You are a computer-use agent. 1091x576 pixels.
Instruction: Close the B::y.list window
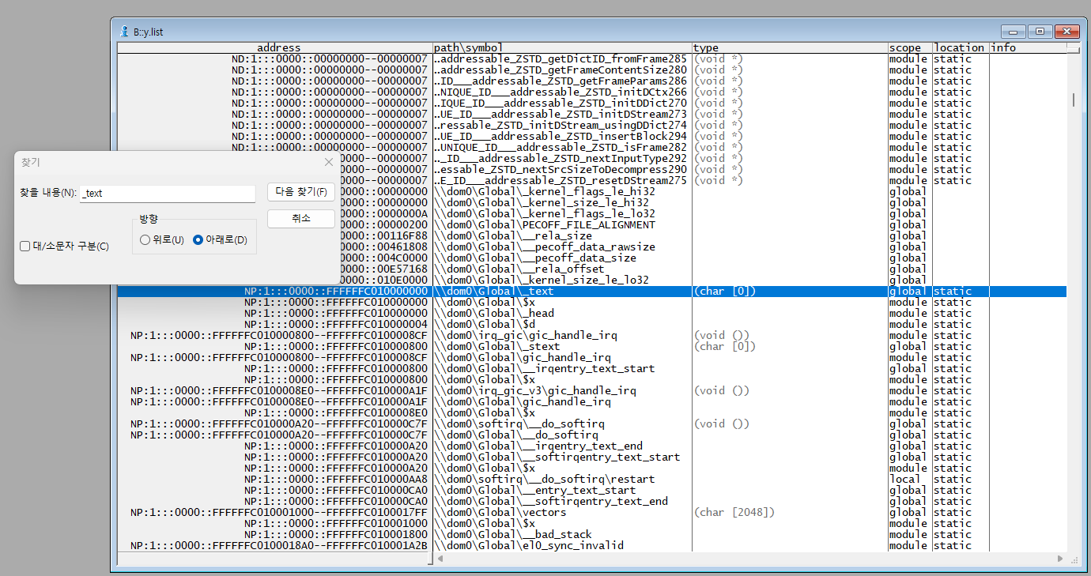point(1066,32)
